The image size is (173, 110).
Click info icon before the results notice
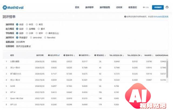click(x=125, y=17)
